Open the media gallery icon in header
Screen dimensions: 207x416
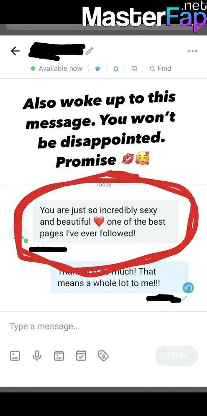click(x=134, y=69)
